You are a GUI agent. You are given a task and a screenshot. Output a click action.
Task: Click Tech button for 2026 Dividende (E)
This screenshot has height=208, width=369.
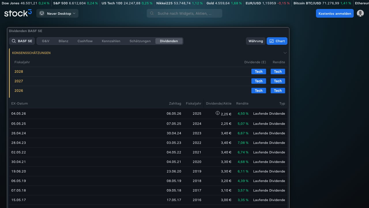coord(259,91)
